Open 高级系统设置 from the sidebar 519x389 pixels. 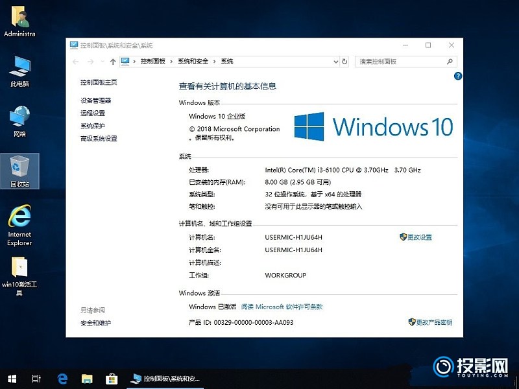click(x=99, y=139)
